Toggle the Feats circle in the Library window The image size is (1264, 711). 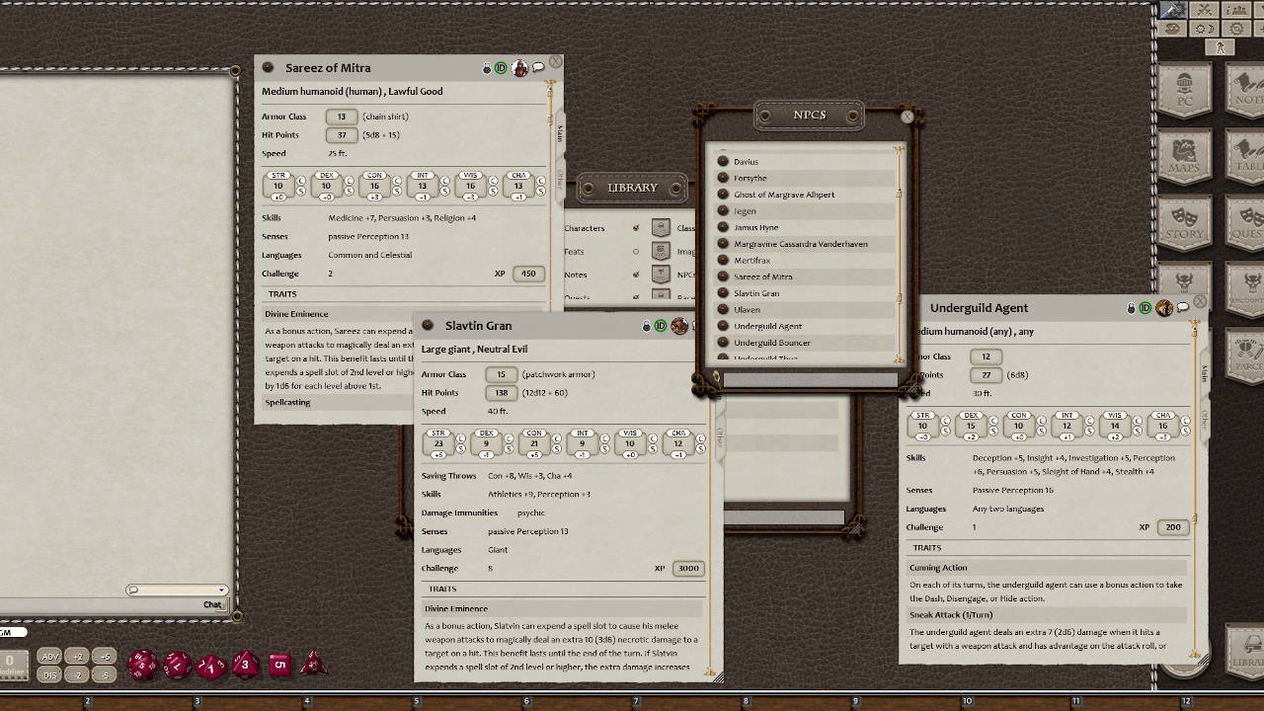pos(635,251)
